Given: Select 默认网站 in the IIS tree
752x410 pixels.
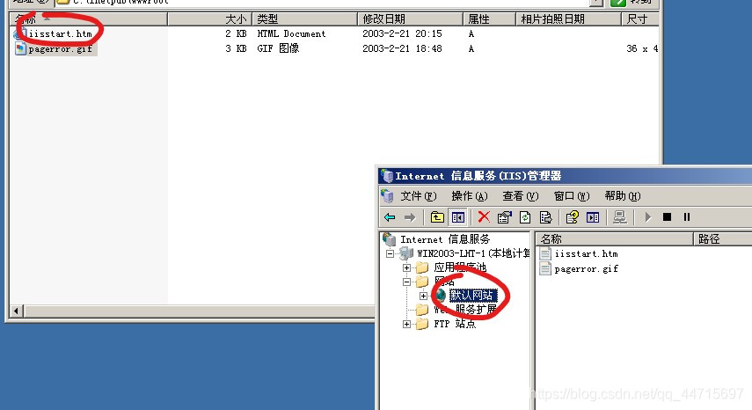Looking at the screenshot, I should pos(472,296).
